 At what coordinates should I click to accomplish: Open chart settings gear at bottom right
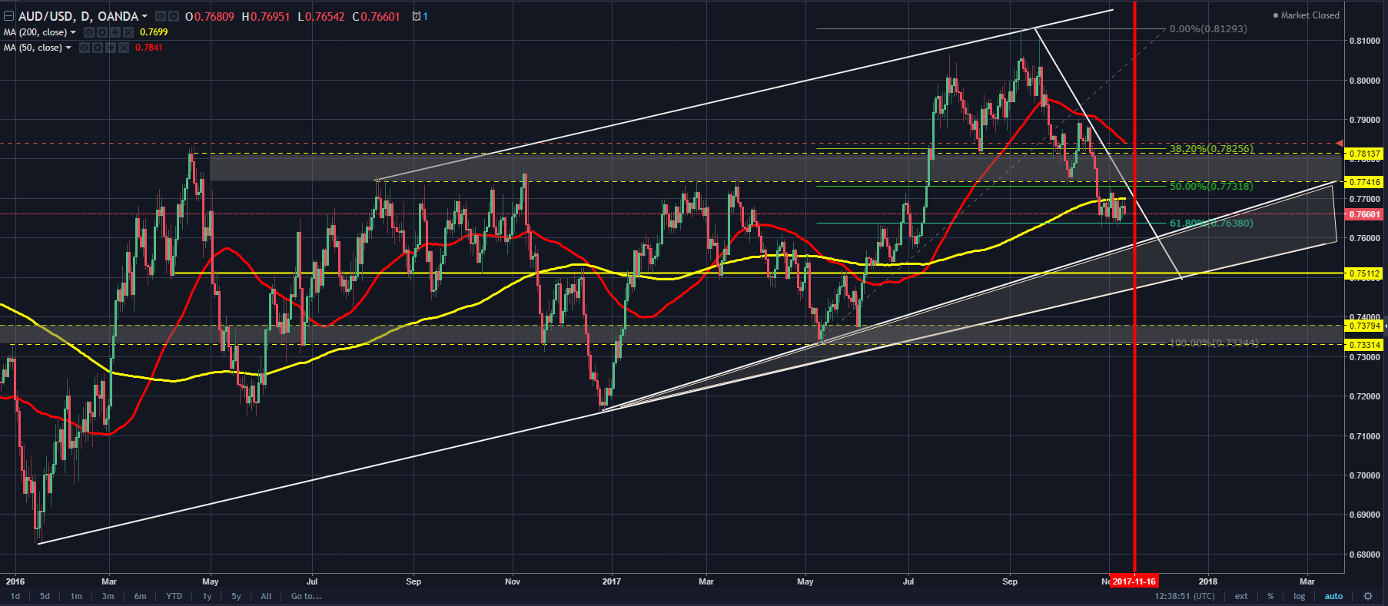(1367, 596)
